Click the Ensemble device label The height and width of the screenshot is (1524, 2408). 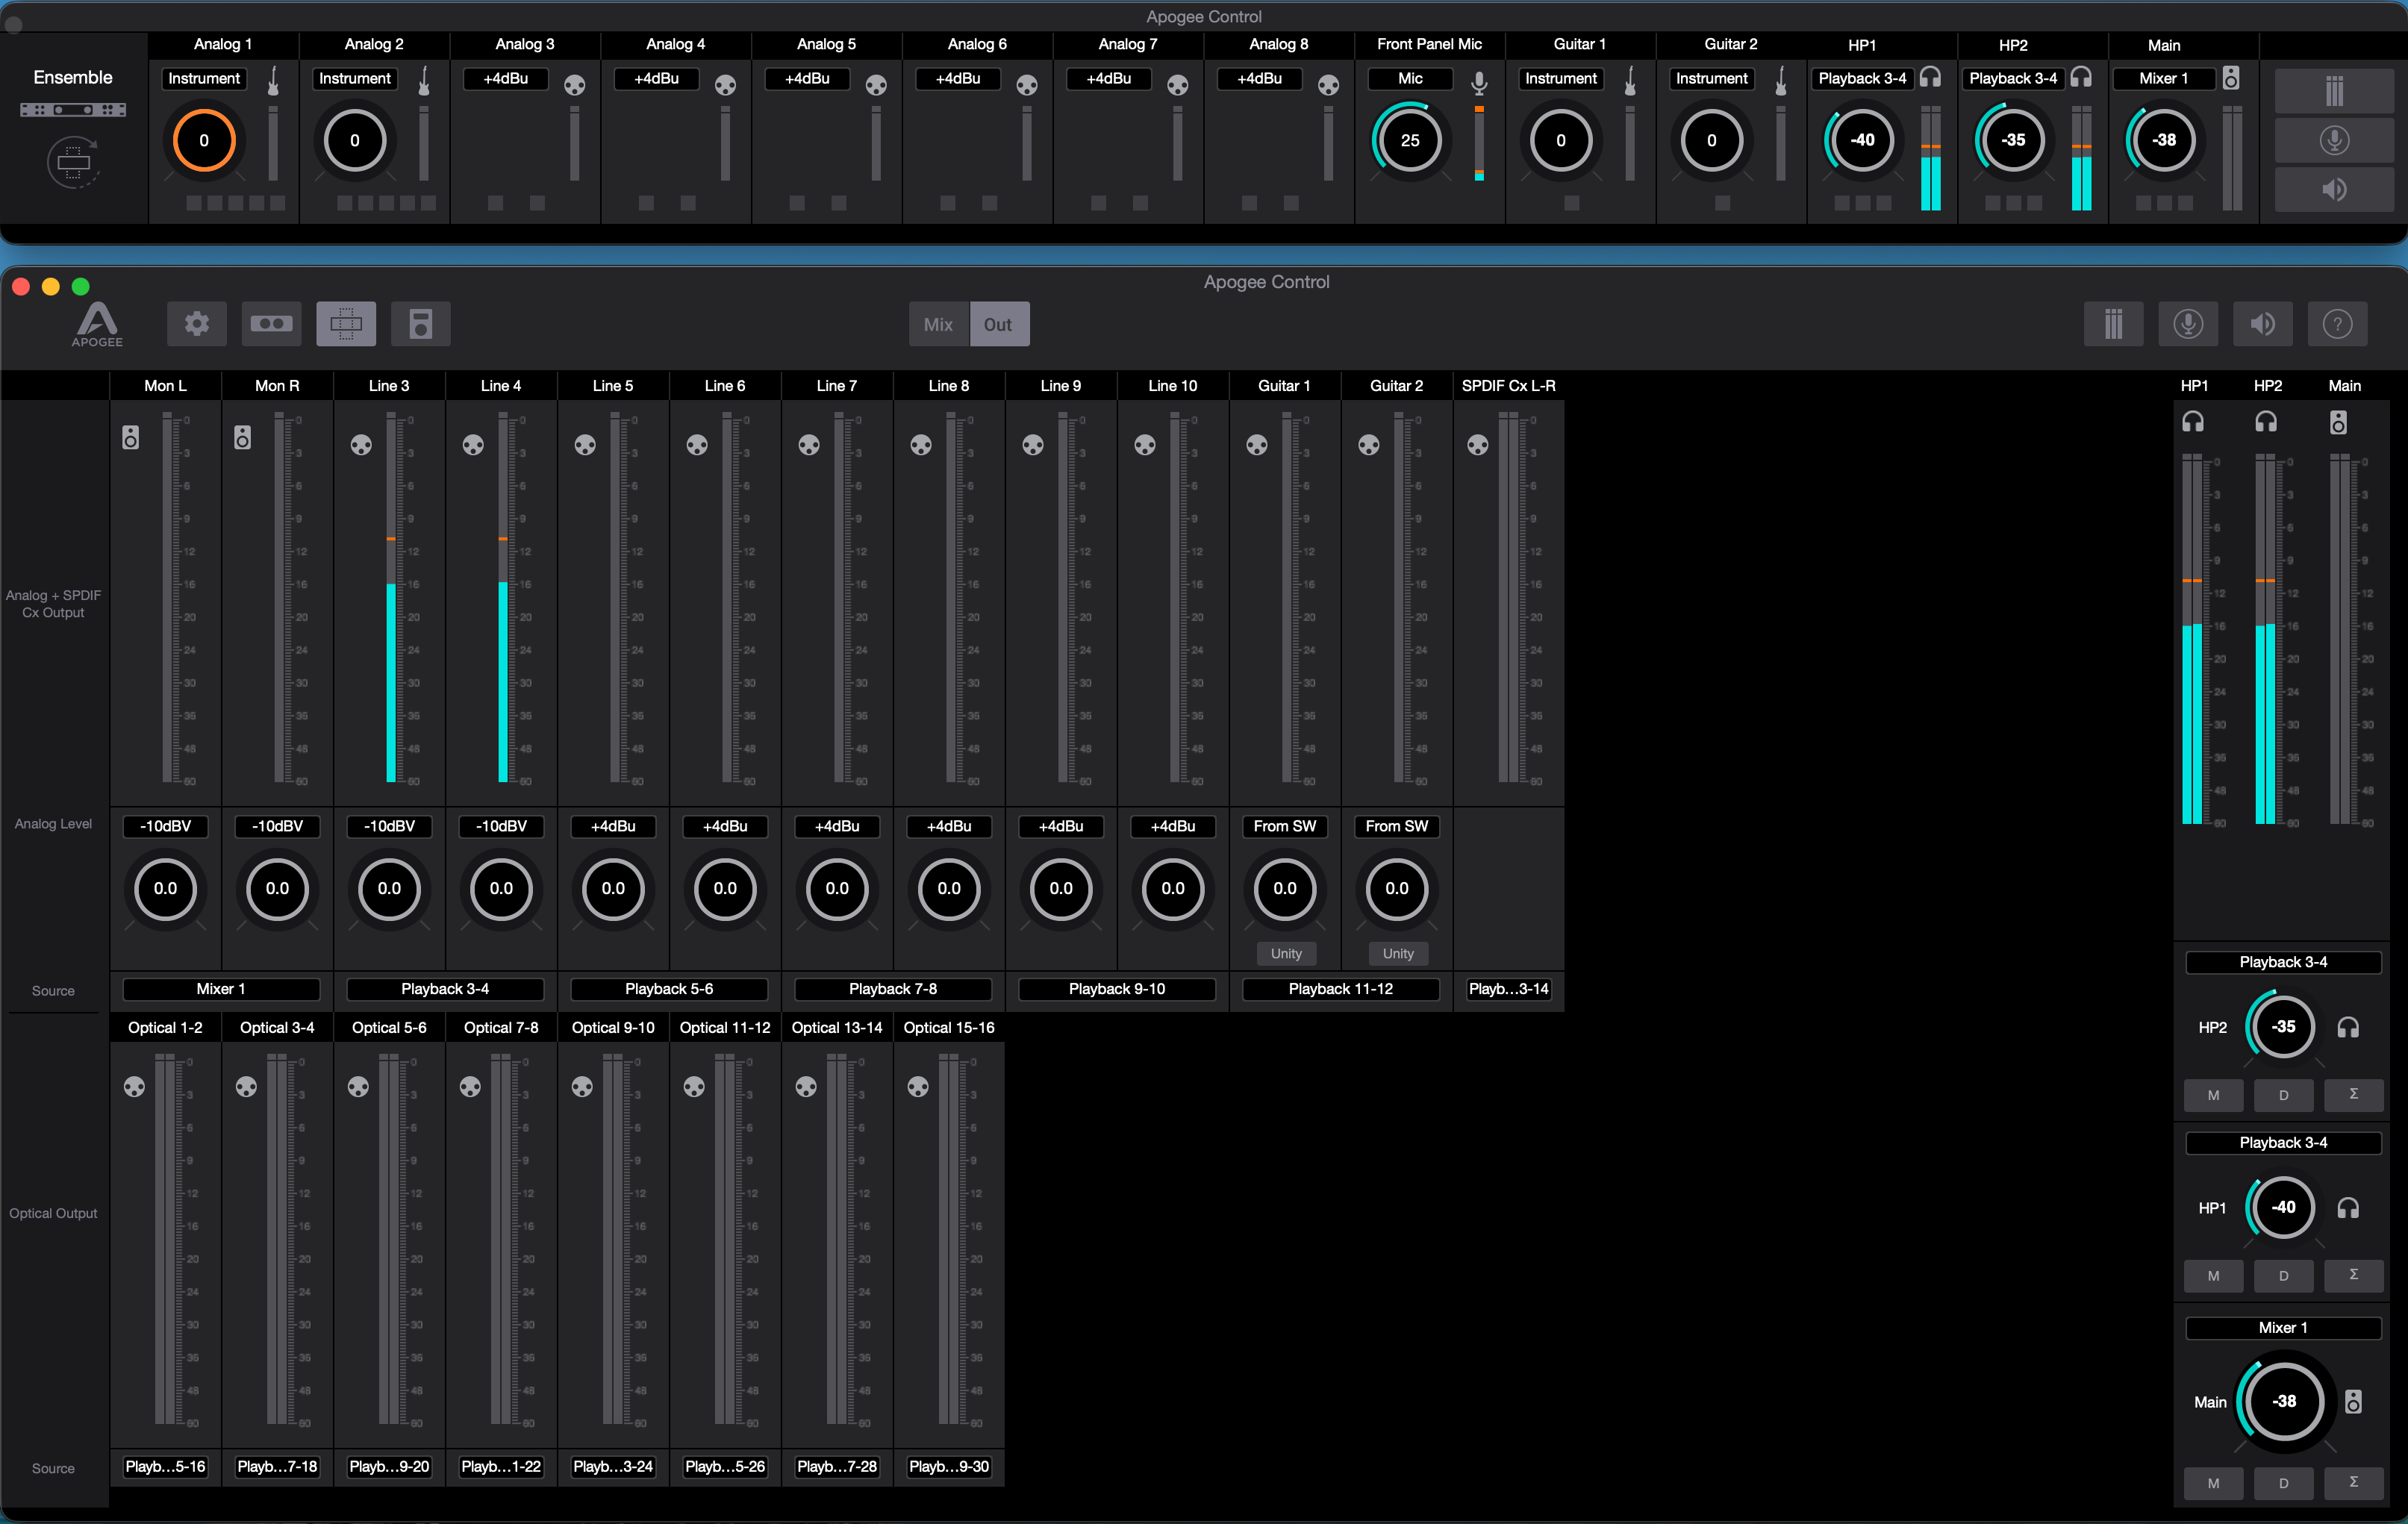point(73,77)
